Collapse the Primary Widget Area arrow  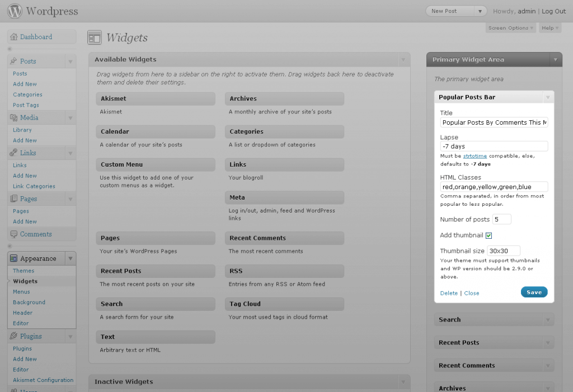(x=556, y=59)
